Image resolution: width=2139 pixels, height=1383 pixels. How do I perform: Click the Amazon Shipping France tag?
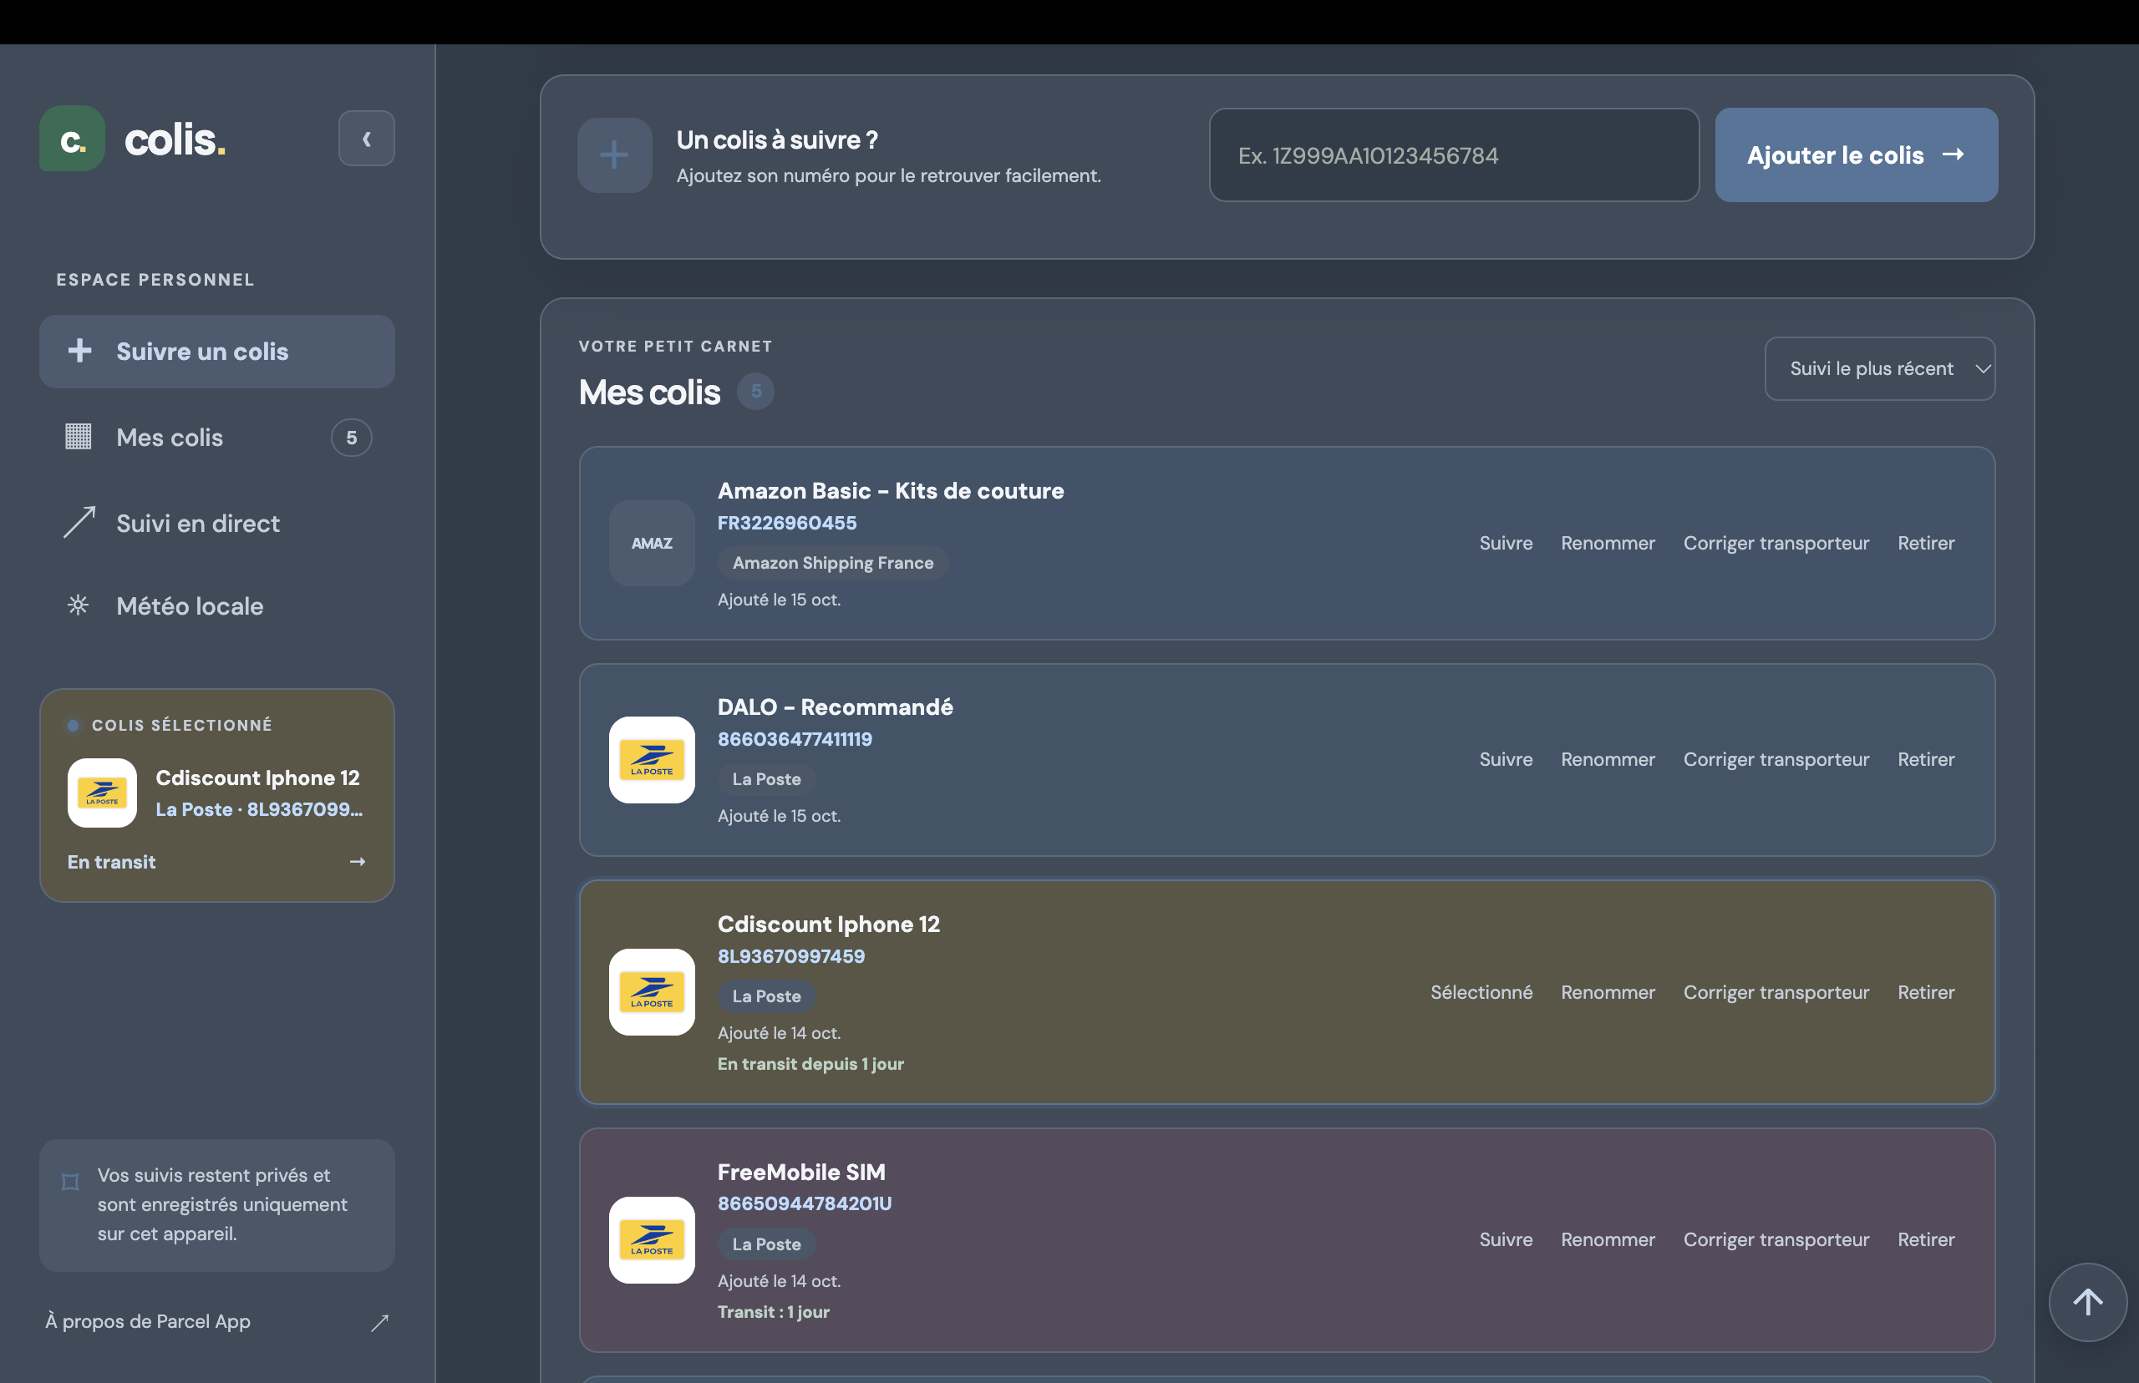833,563
